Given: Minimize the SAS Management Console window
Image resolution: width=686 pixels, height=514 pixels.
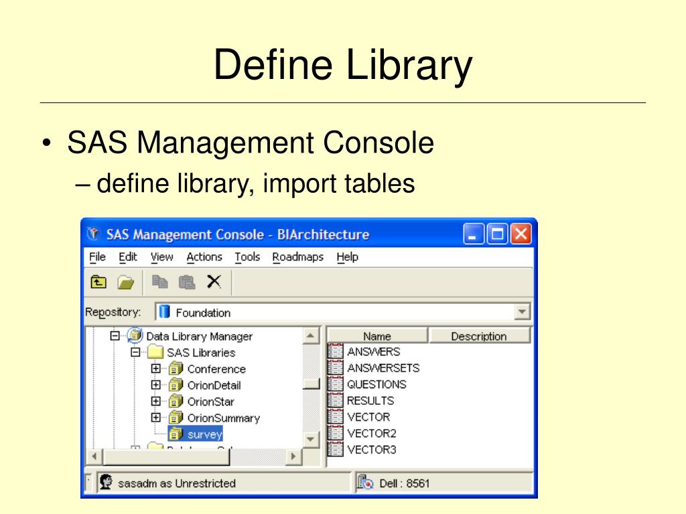Looking at the screenshot, I should 473,234.
